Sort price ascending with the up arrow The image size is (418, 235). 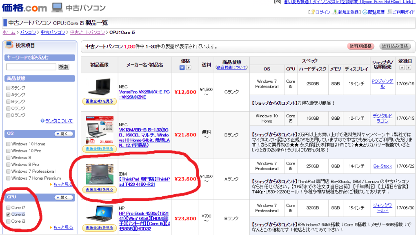point(182,68)
